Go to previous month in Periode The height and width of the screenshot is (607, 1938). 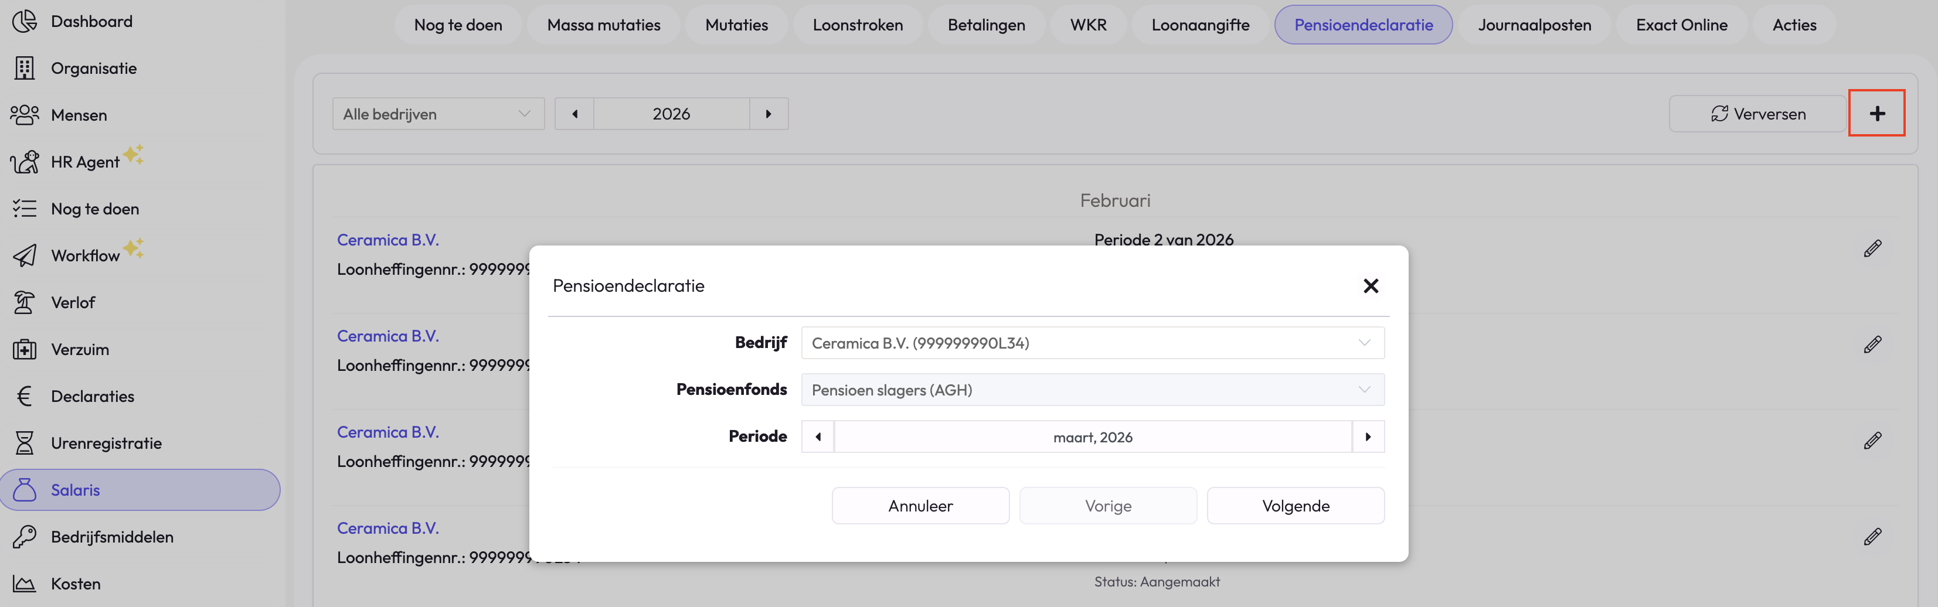818,437
